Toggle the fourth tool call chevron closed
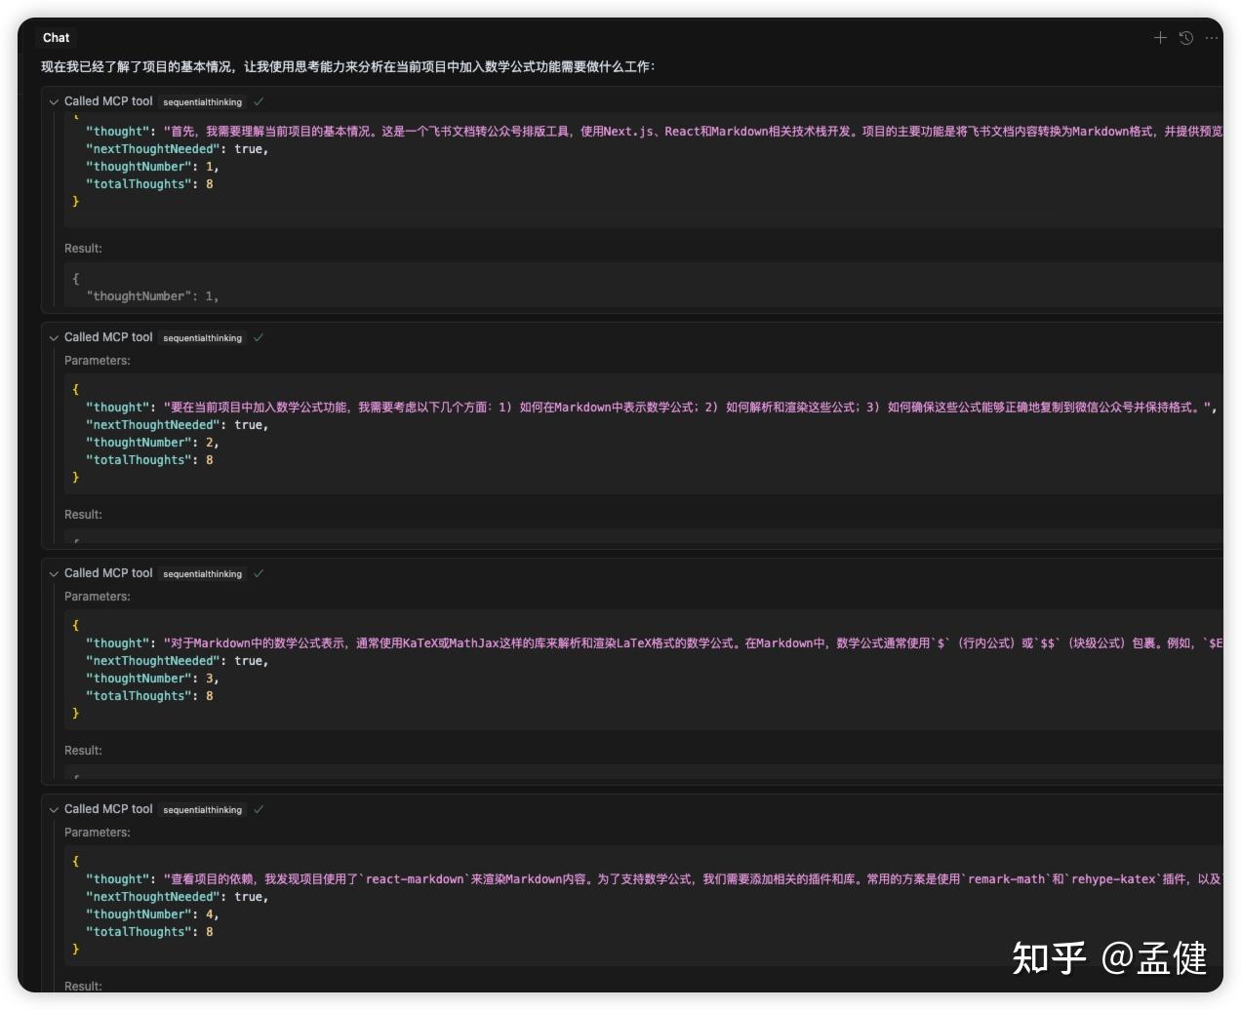The height and width of the screenshot is (1010, 1241). click(54, 809)
